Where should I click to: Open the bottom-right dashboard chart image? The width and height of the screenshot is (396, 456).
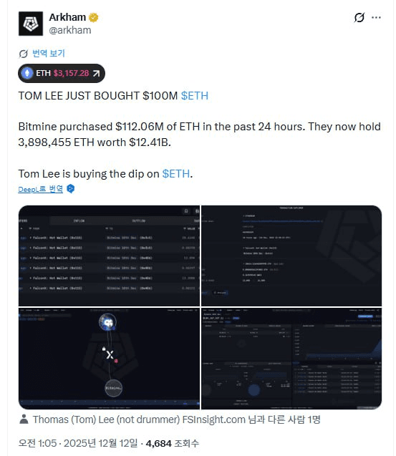click(291, 358)
